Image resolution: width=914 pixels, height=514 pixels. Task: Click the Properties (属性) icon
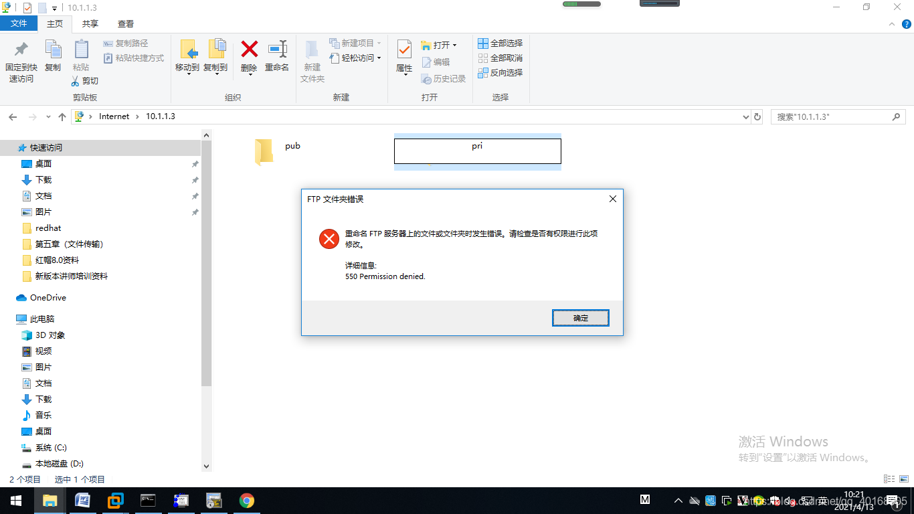click(404, 50)
